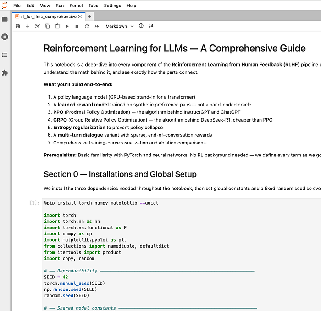Open the Run menu
321x311 pixels.
(x=60, y=6)
